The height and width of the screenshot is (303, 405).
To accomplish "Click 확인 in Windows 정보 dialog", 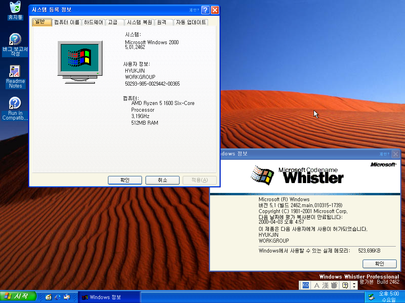I will (x=379, y=264).
